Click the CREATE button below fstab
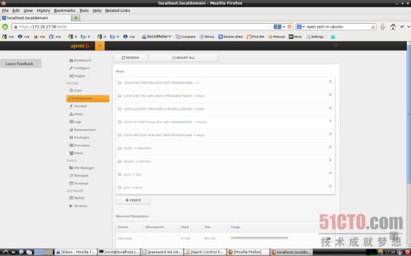The height and width of the screenshot is (256, 411). [x=133, y=200]
